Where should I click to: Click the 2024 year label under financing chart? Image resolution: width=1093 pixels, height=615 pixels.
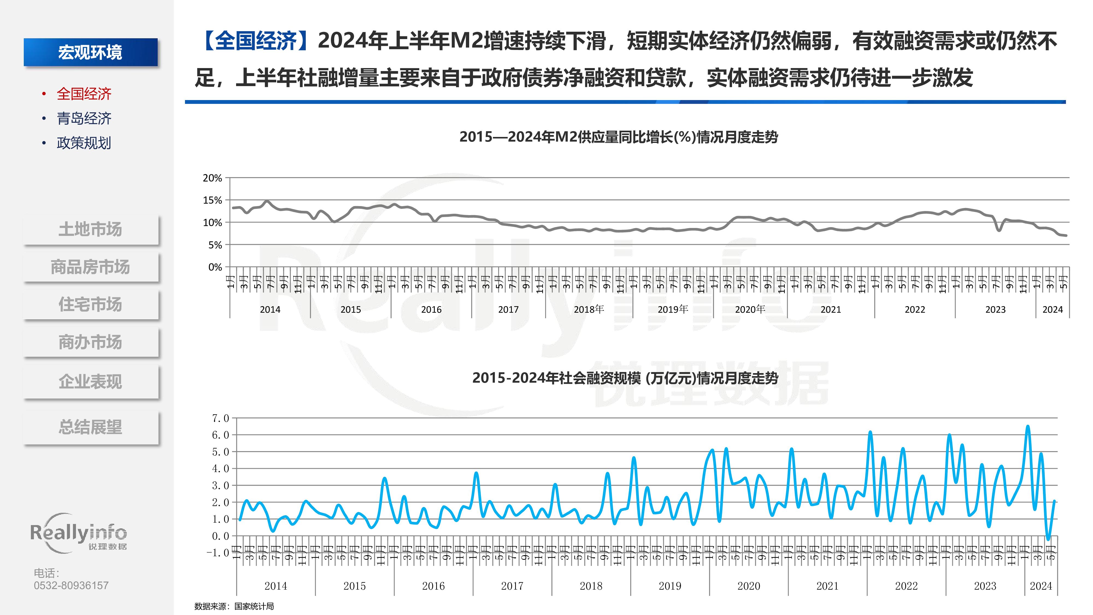(1041, 586)
